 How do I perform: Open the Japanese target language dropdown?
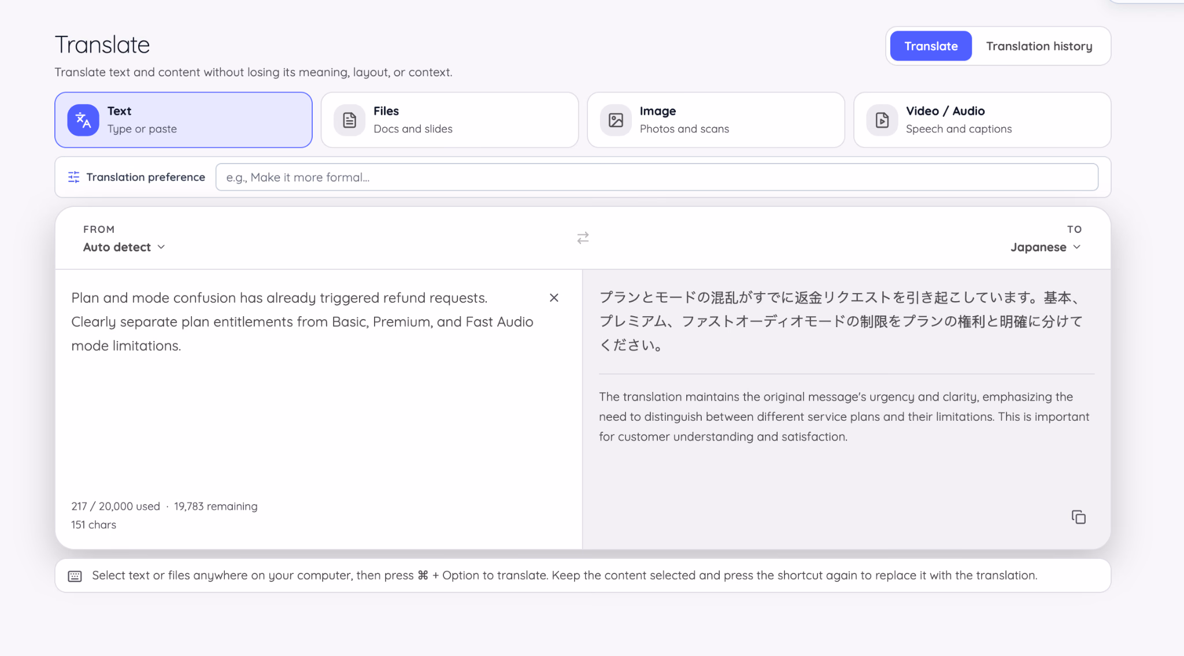pyautogui.click(x=1046, y=247)
